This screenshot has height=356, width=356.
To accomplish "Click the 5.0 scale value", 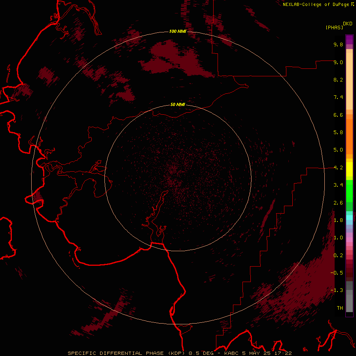I will (338, 150).
